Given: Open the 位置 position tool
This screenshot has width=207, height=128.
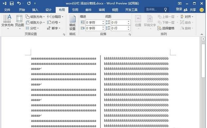Looking at the screenshot, I should pyautogui.click(x=138, y=22).
